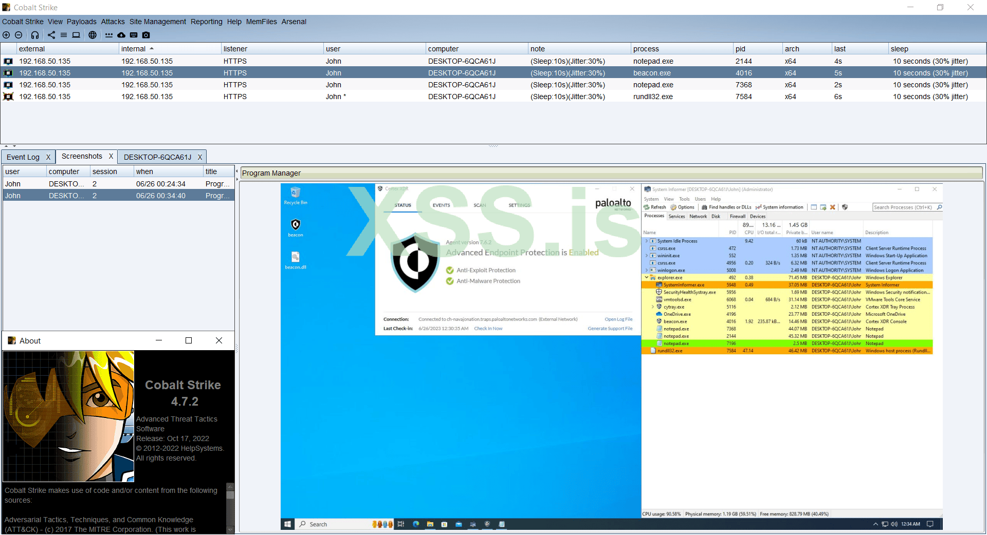Screen dimensions: 987x535
Task: Sort sessions by the pid column
Action: tap(758, 49)
